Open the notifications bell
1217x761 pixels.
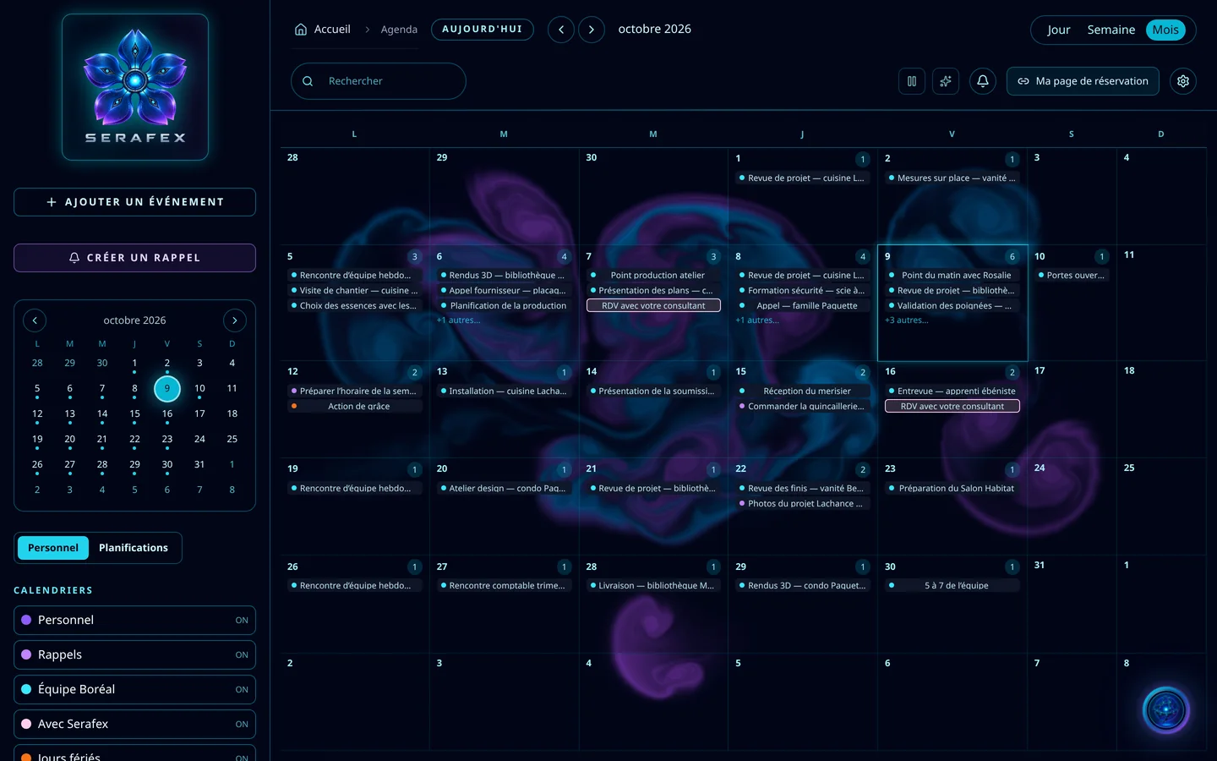point(983,81)
